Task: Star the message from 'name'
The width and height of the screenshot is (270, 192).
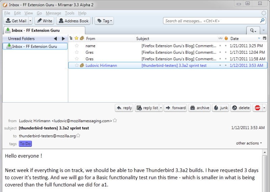Action: (x=77, y=46)
